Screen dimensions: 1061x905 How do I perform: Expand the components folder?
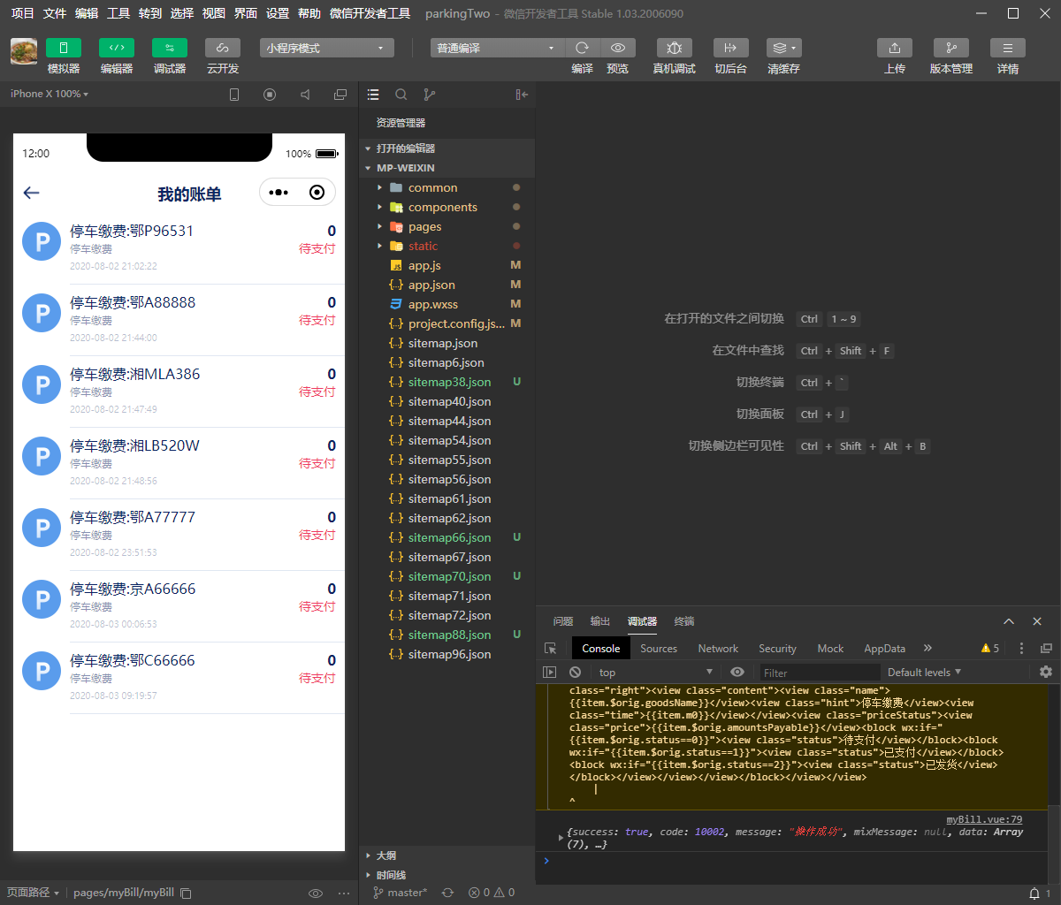click(x=447, y=207)
